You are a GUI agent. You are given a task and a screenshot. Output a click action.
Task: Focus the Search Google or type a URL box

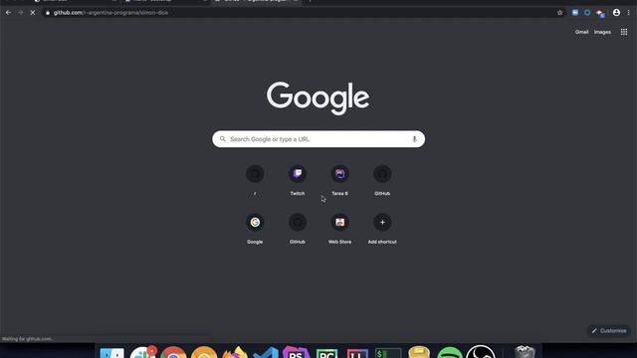318,139
